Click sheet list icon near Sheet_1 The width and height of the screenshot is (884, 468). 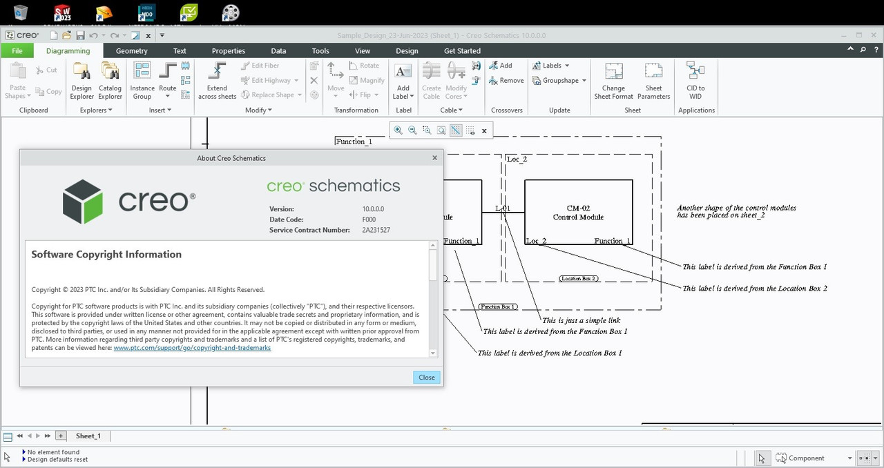click(8, 436)
